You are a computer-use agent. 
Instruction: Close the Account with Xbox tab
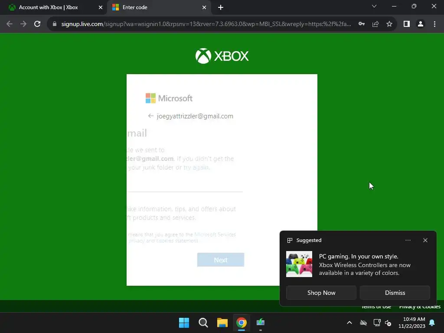point(100,7)
